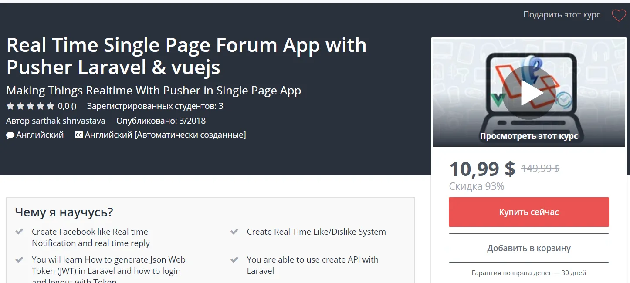
Task: Click checkmark beside "create API with Laravel" item
Action: [234, 260]
